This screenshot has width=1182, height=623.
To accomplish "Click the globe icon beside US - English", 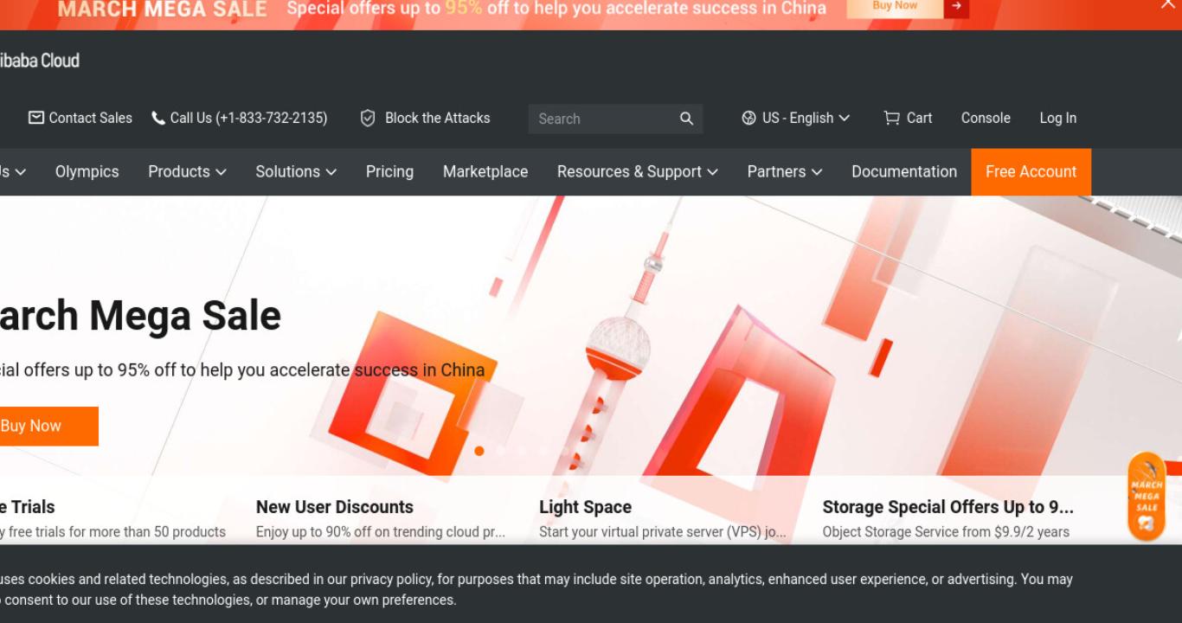I will [749, 118].
